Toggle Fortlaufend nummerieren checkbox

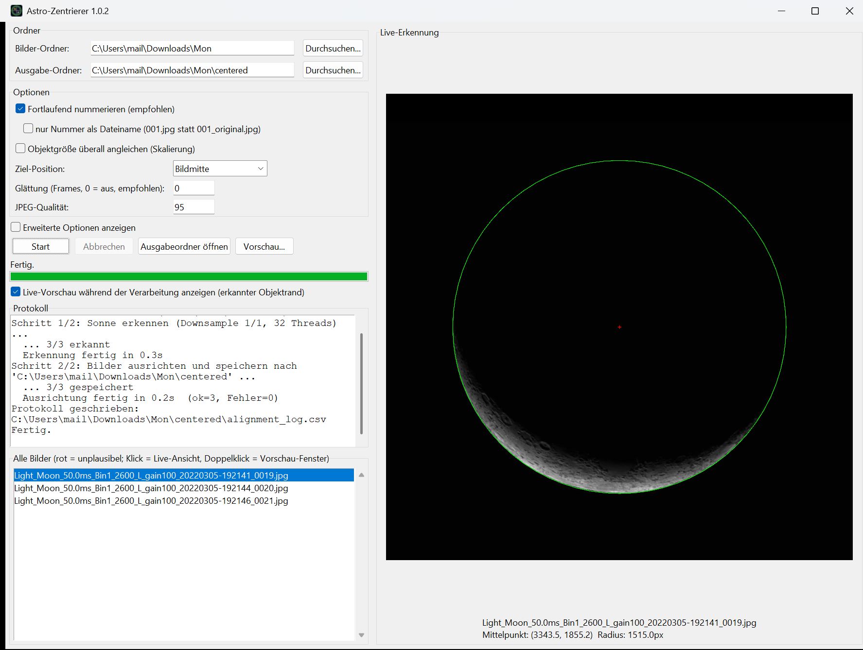20,109
